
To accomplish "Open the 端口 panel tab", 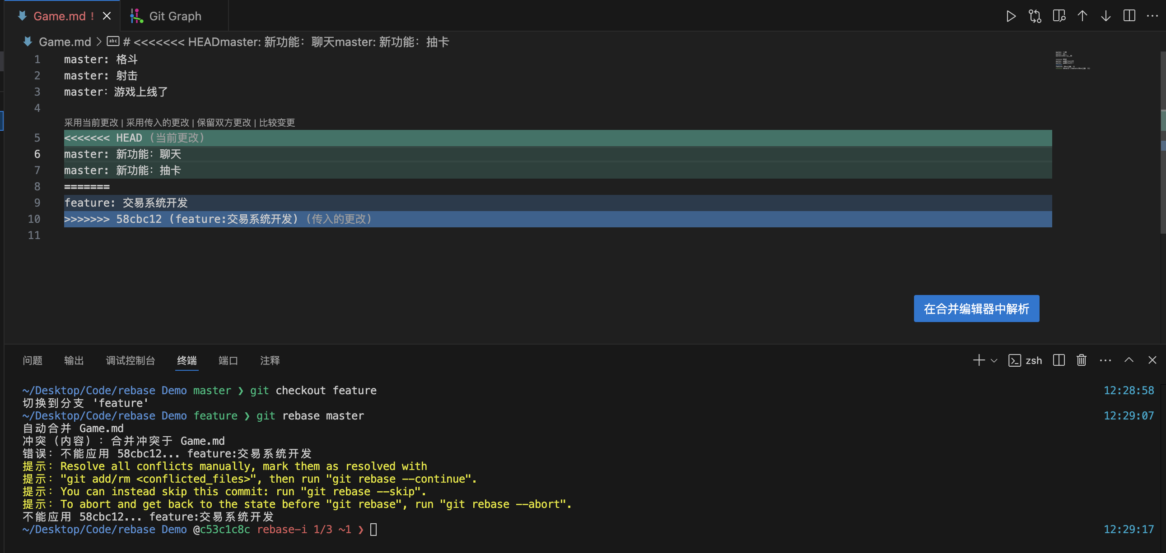I will pos(228,360).
